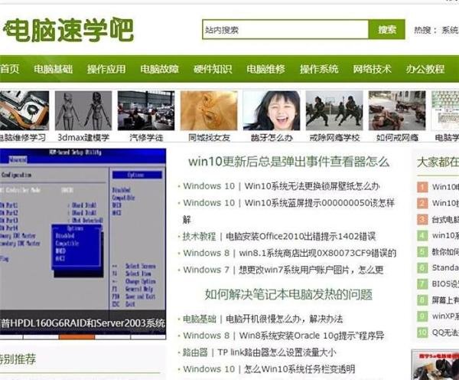Open 电脑安装Office2010出错提示1402错误 article
459x380 pixels.
click(301, 236)
